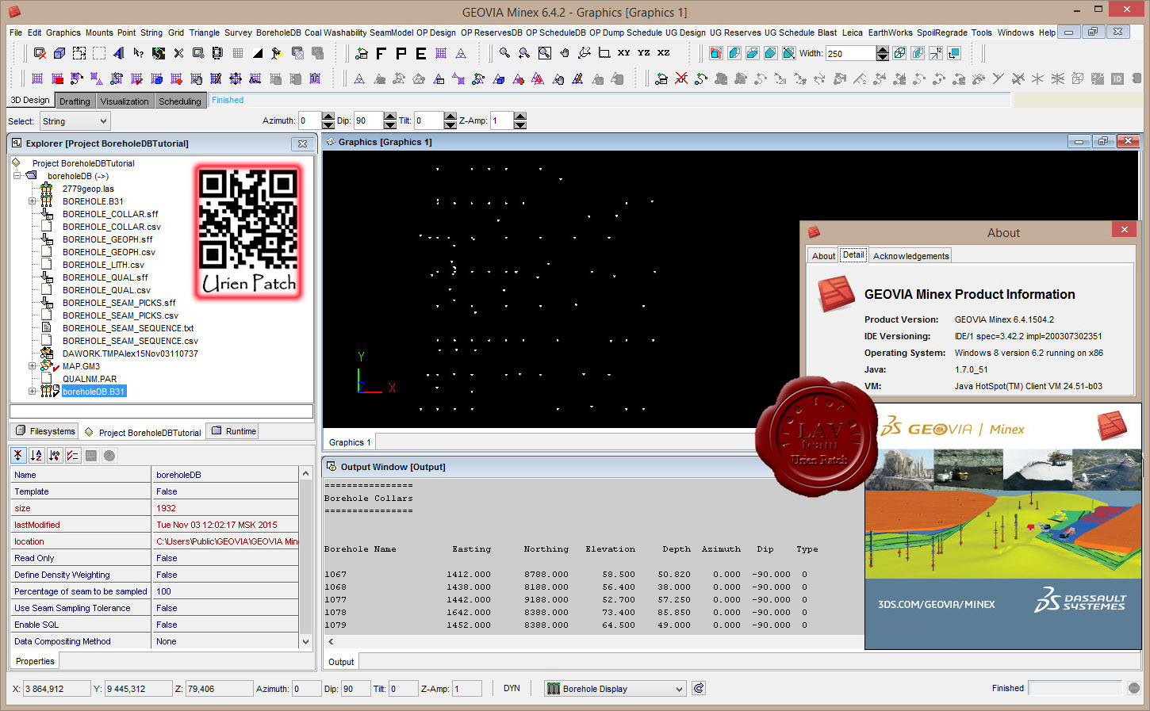
Task: Click the dashed selection box icon
Action: click(x=99, y=53)
